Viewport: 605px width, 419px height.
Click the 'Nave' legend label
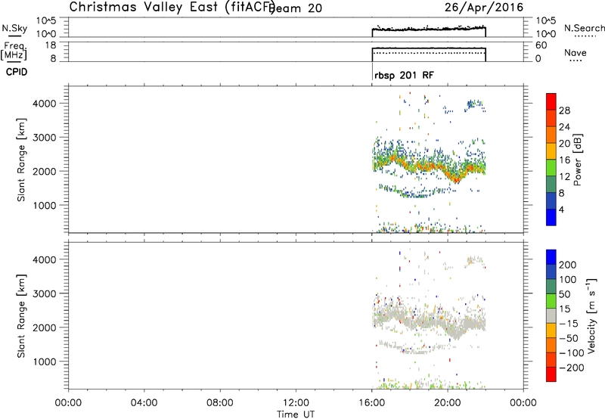pos(576,52)
